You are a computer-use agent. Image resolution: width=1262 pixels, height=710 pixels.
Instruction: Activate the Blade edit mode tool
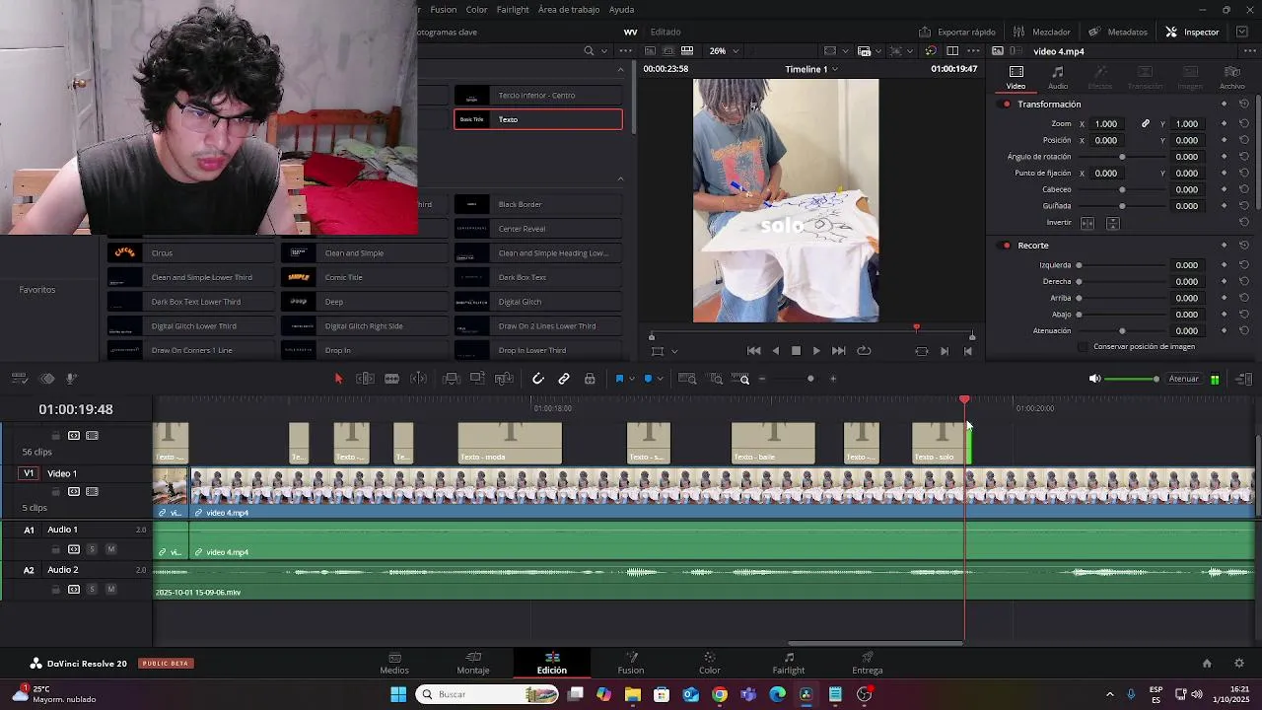click(391, 379)
